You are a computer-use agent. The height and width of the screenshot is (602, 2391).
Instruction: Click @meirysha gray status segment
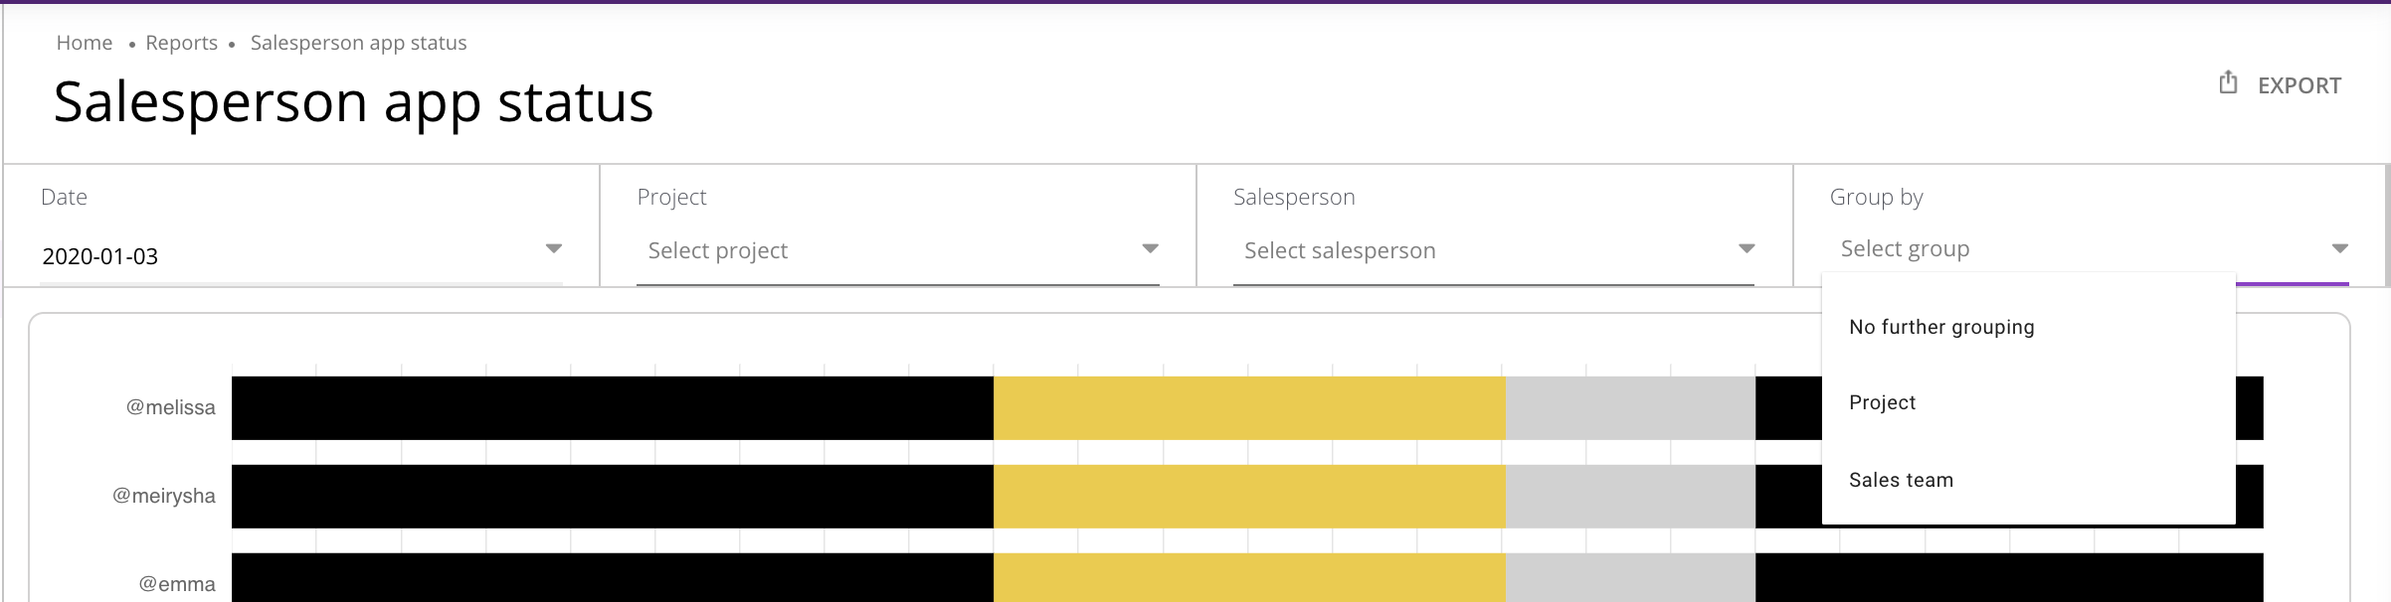[1630, 497]
